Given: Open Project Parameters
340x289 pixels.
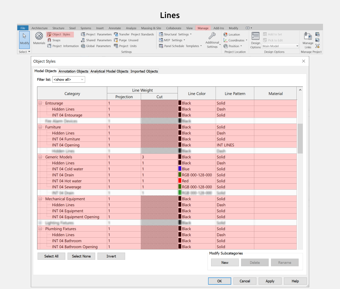Looking at the screenshot, I should 96,34.
